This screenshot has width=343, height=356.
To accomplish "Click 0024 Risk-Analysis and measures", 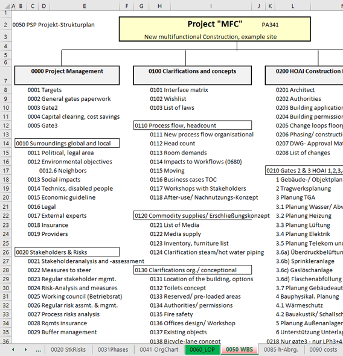I will 72,288.
